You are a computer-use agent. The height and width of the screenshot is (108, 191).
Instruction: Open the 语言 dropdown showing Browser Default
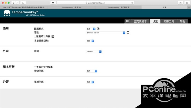coord(106,33)
